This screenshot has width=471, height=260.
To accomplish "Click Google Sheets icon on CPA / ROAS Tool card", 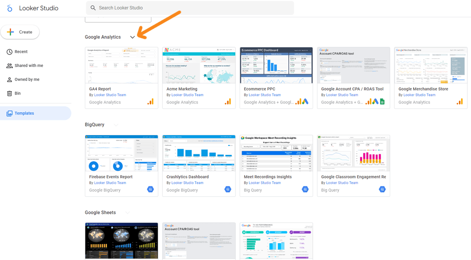I will [382, 101].
